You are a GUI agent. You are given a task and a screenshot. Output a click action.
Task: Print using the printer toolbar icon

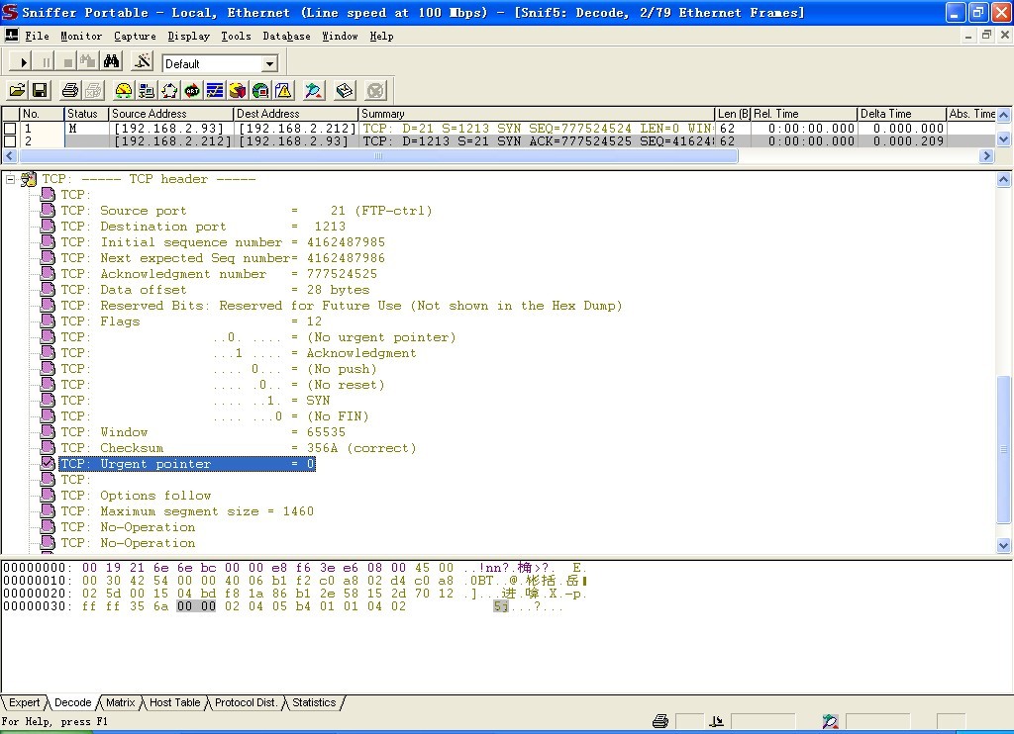pos(70,90)
